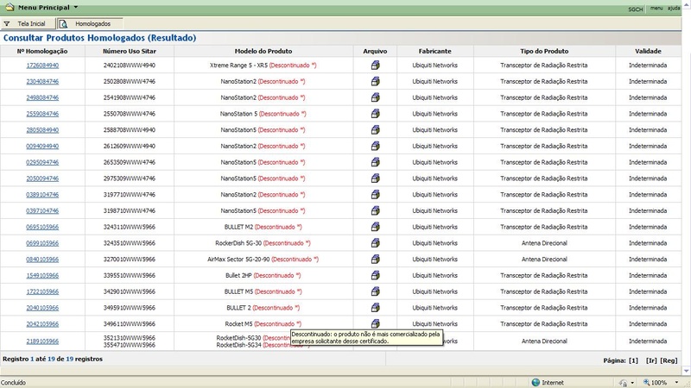Open homologation link 2189105966
The width and height of the screenshot is (691, 388).
pos(42,341)
